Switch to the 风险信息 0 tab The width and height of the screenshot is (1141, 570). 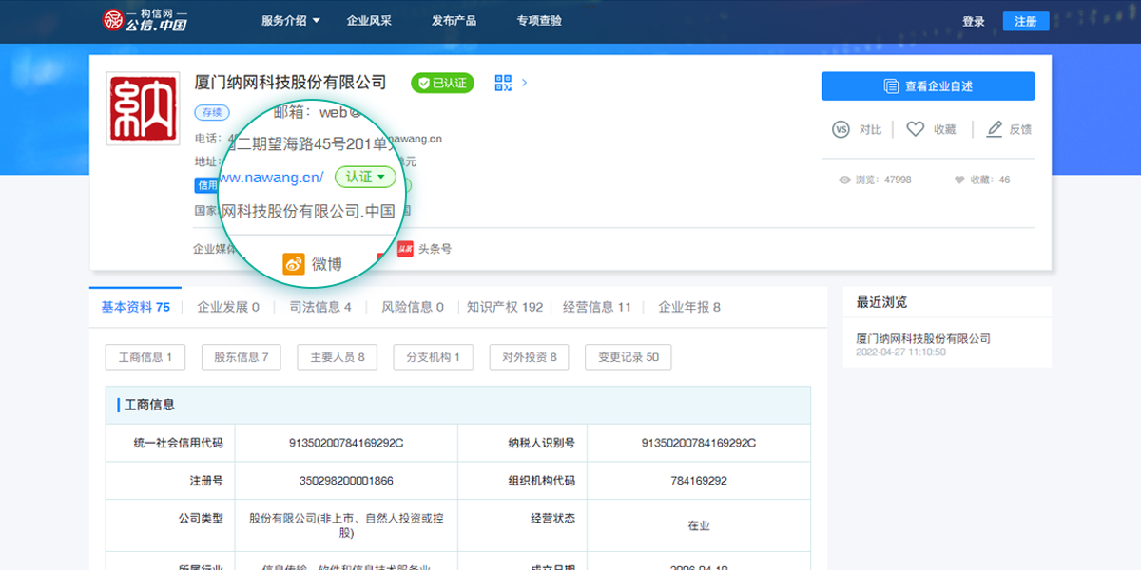(x=413, y=307)
